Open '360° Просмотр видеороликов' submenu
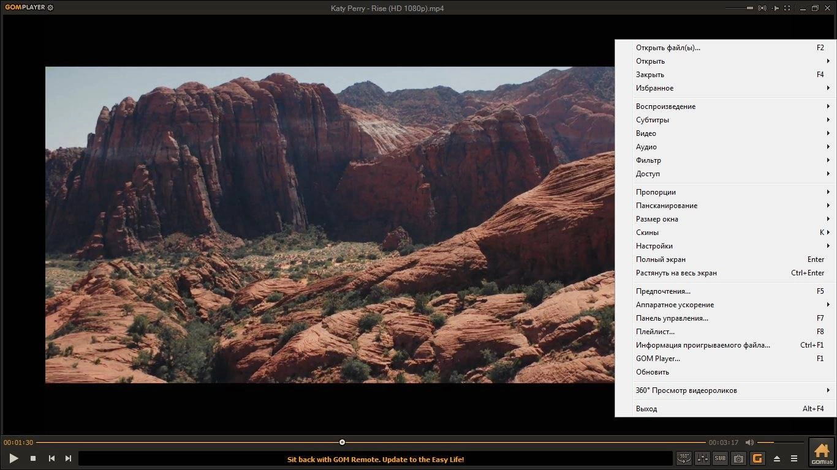Screen dimensions: 837x470 (726, 390)
